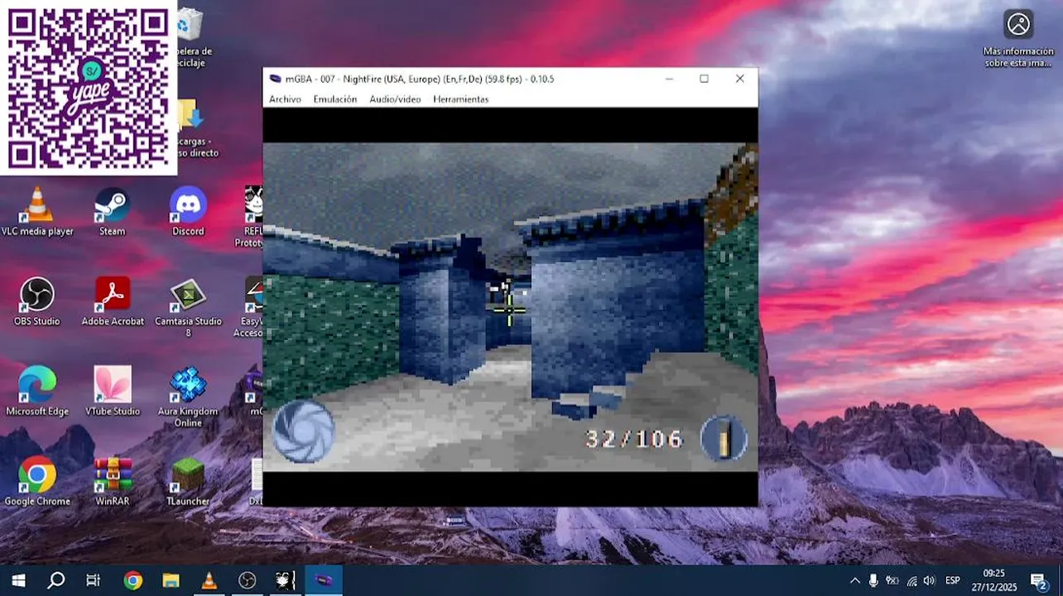Image resolution: width=1063 pixels, height=596 pixels.
Task: Select the Camtasia Studio 8 shortcut
Action: coord(188,307)
